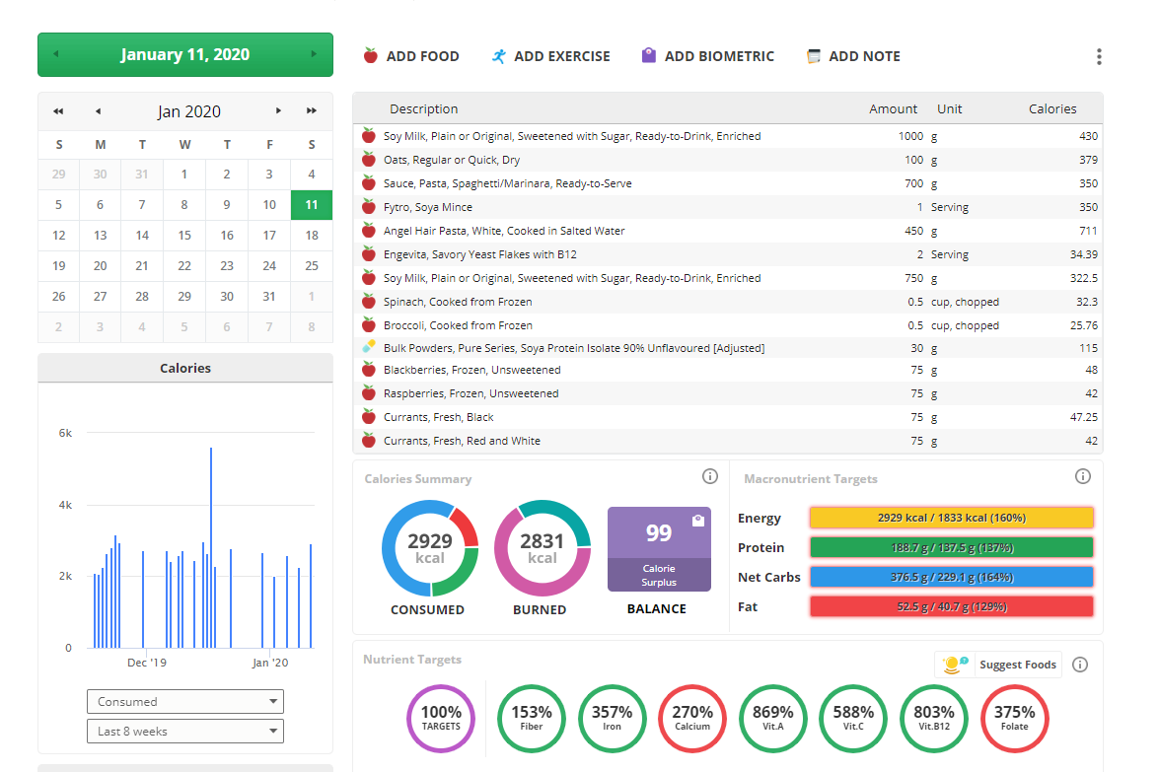Screen dimensions: 1159x772
Task: Sort diary by Calories column header
Action: (x=1051, y=108)
